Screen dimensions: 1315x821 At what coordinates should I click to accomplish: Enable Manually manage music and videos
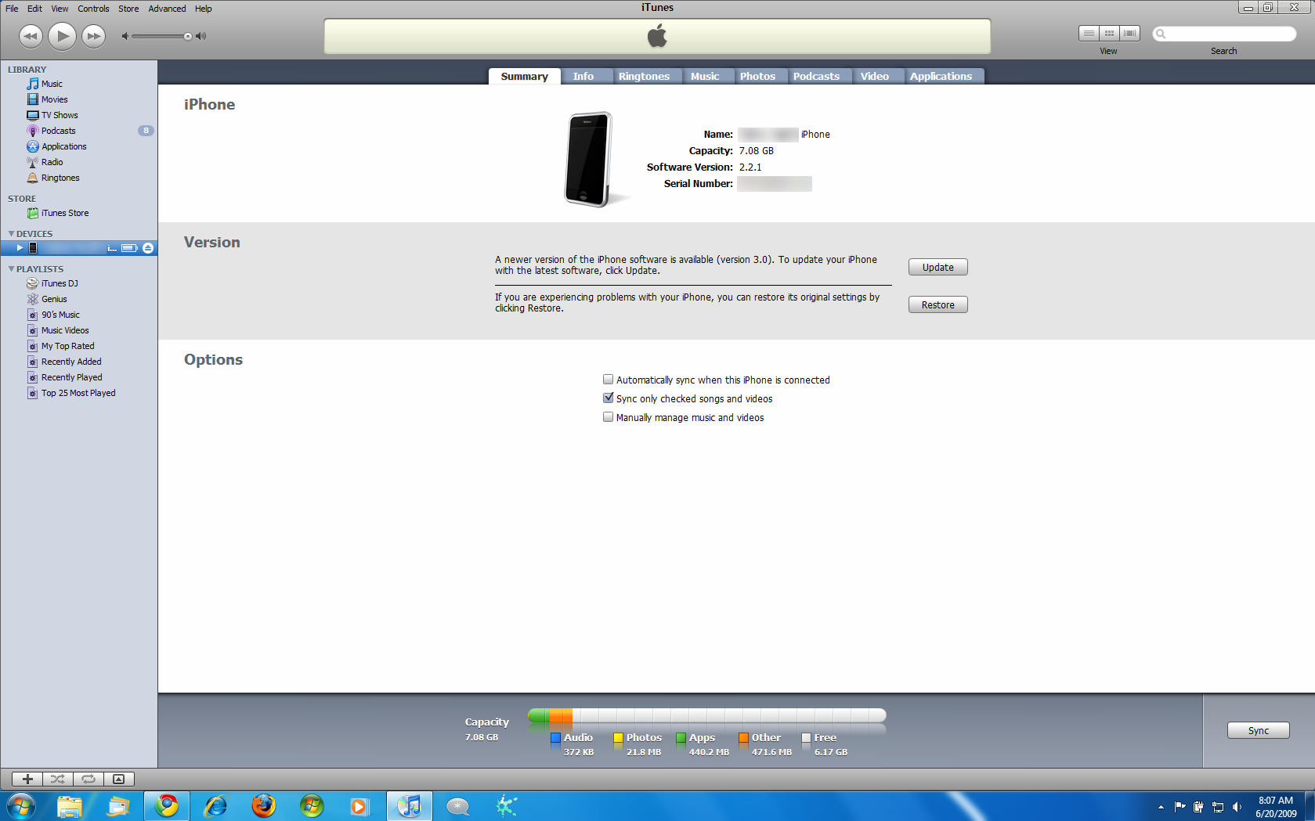608,417
